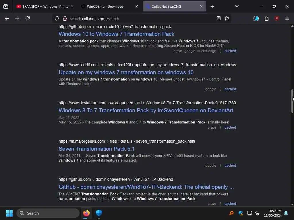294x220 pixels.
Task: Close the WinCDEmu Download tab
Action: coord(137,7)
